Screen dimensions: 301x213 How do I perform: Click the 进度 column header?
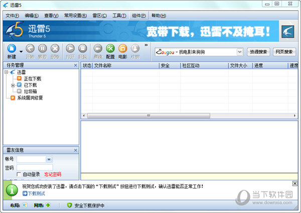point(270,65)
